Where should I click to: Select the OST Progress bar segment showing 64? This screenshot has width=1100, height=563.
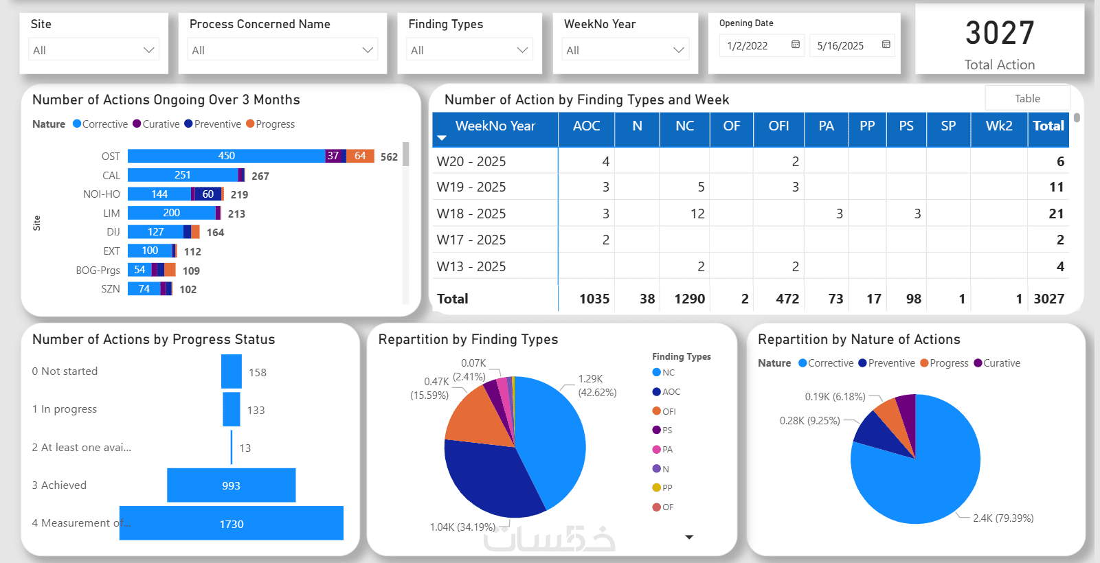(x=360, y=156)
